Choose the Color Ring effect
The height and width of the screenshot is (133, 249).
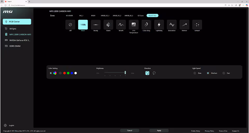(146, 25)
